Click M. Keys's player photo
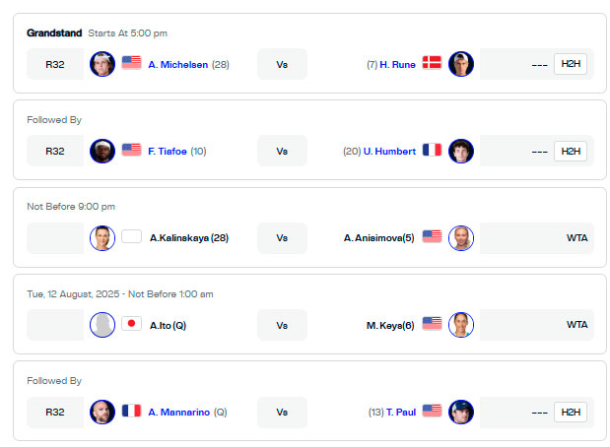 point(461,325)
